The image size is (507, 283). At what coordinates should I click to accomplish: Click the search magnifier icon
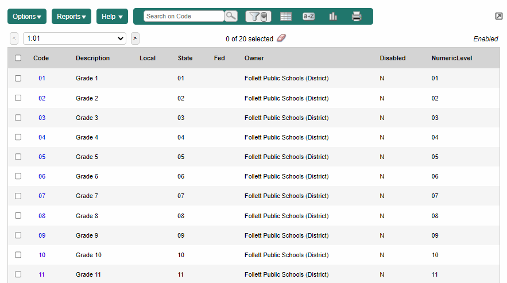point(231,16)
